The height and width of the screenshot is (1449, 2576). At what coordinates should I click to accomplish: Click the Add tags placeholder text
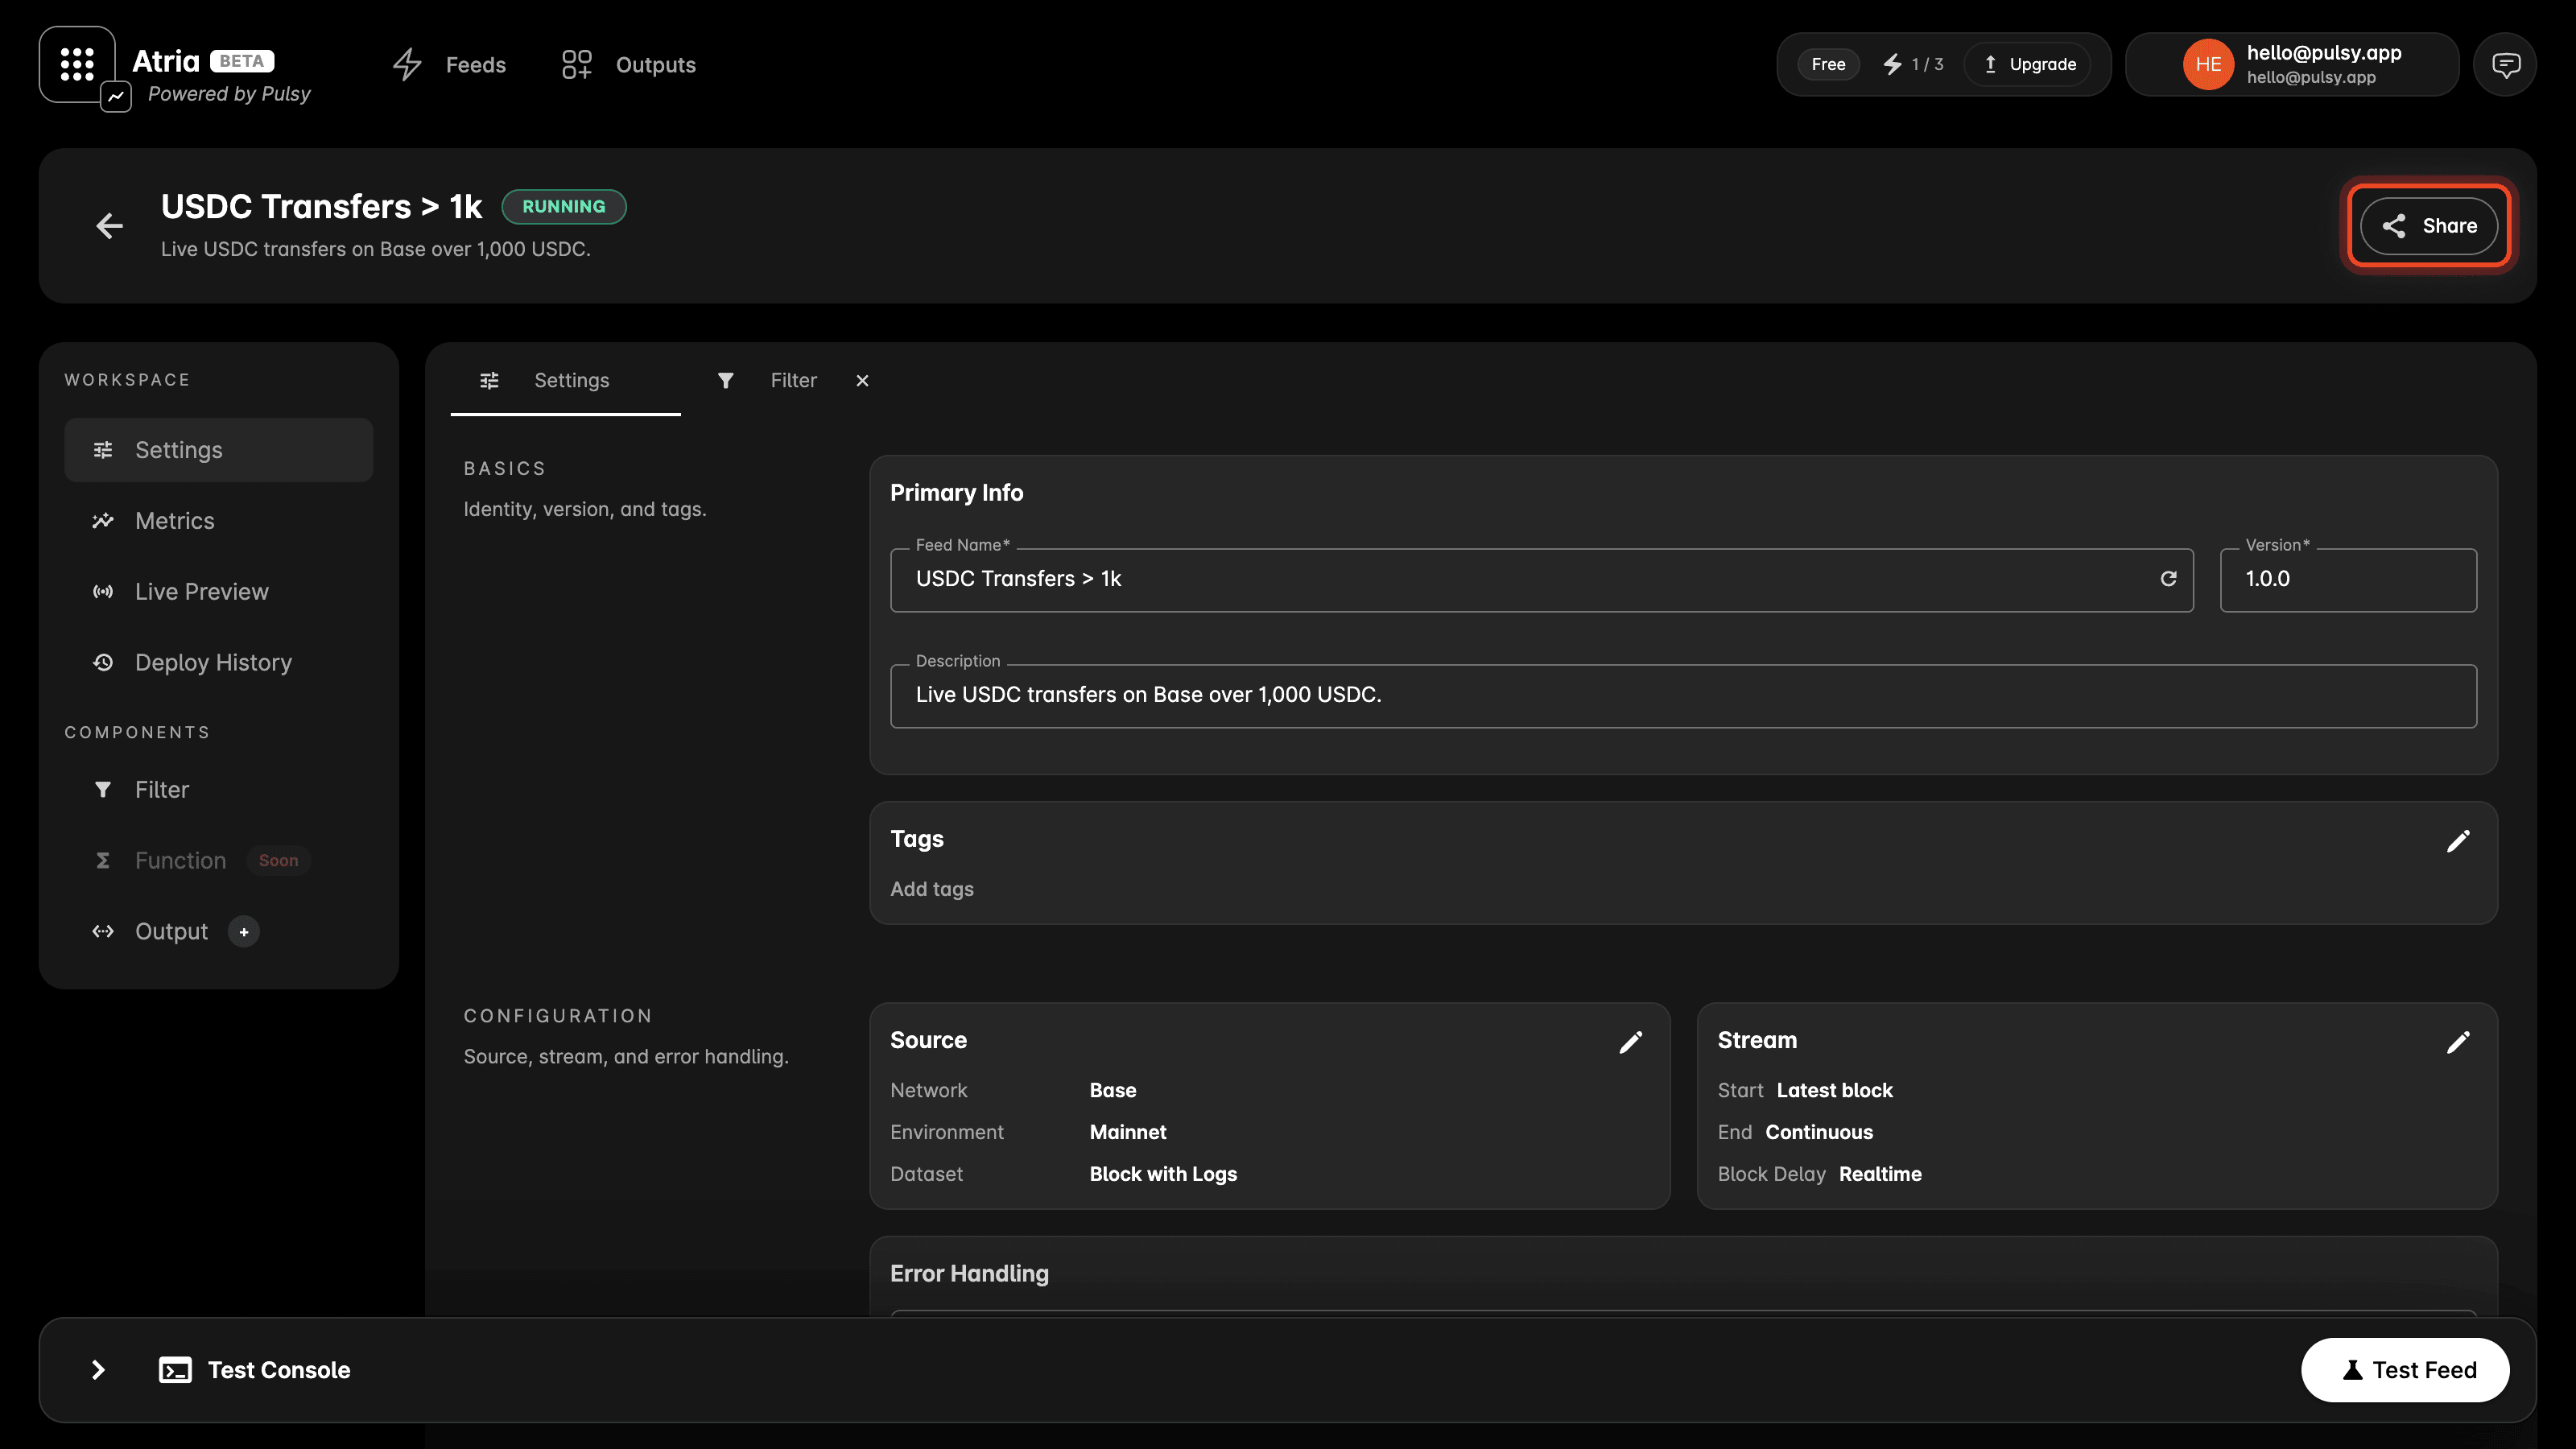point(932,890)
